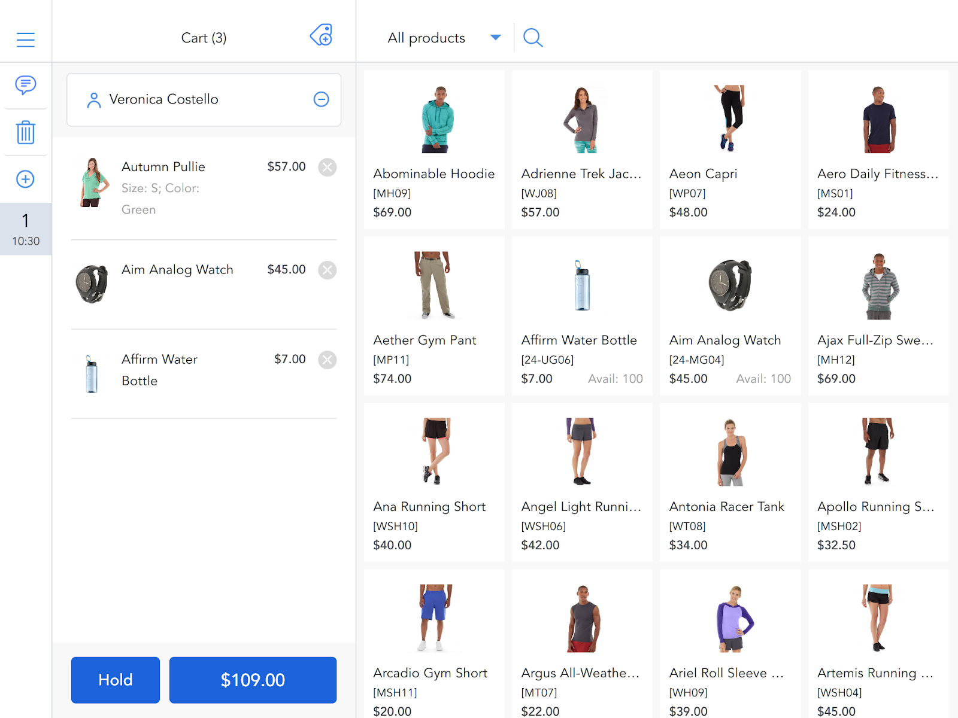The width and height of the screenshot is (958, 718).
Task: Switch to cart tab 1 at 10:30
Action: (x=26, y=229)
